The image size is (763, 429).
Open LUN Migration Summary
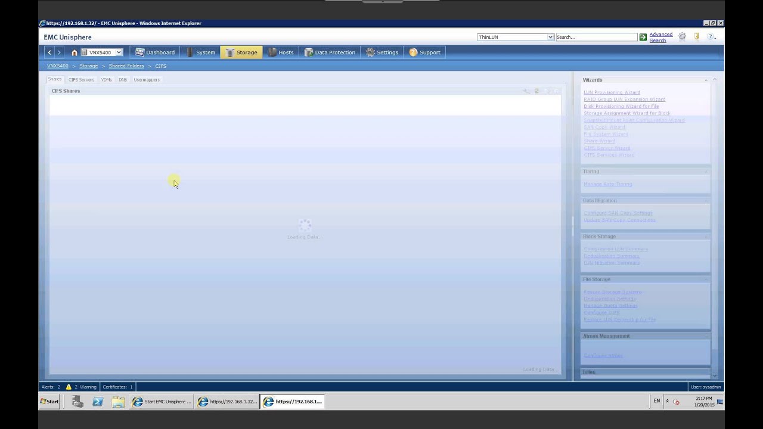612,263
